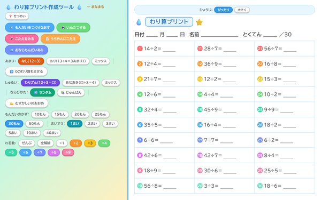Choose ランダム ordering
The image size is (321, 200).
click(42, 92)
